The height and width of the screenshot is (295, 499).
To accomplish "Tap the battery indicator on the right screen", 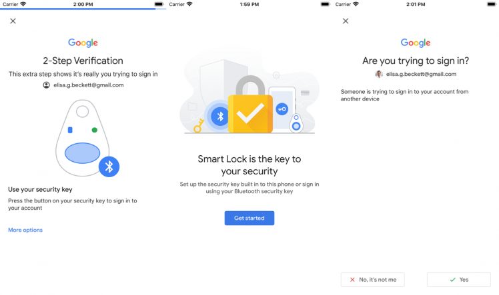I will (490, 4).
